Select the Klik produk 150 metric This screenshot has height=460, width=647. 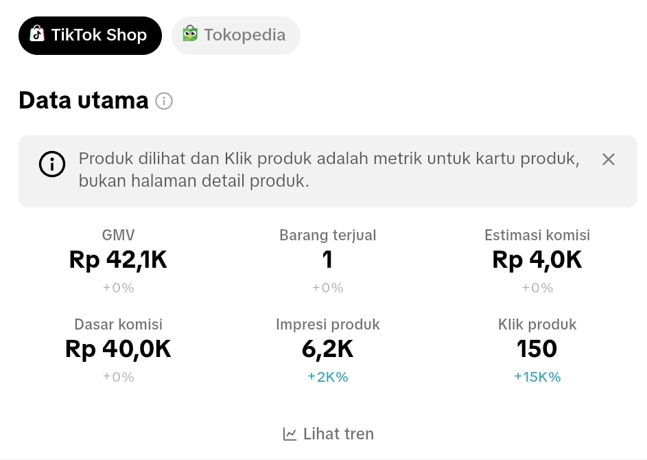click(x=537, y=349)
